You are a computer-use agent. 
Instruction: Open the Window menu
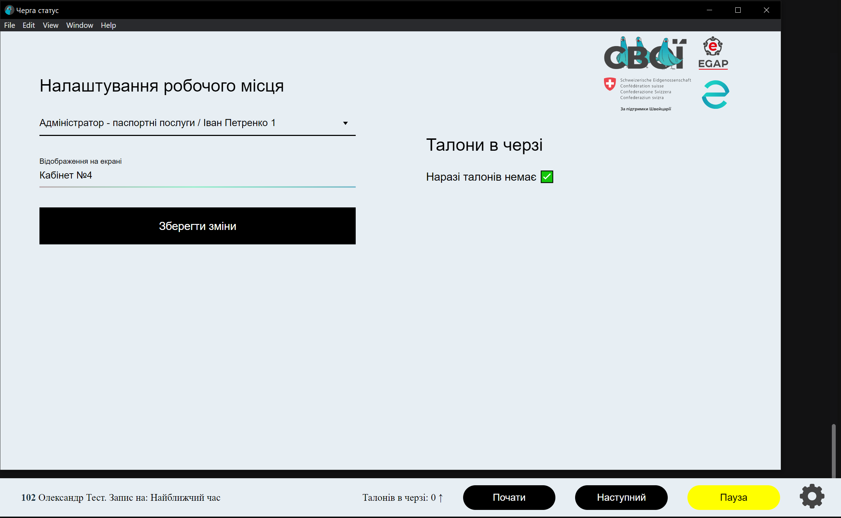[x=80, y=25]
